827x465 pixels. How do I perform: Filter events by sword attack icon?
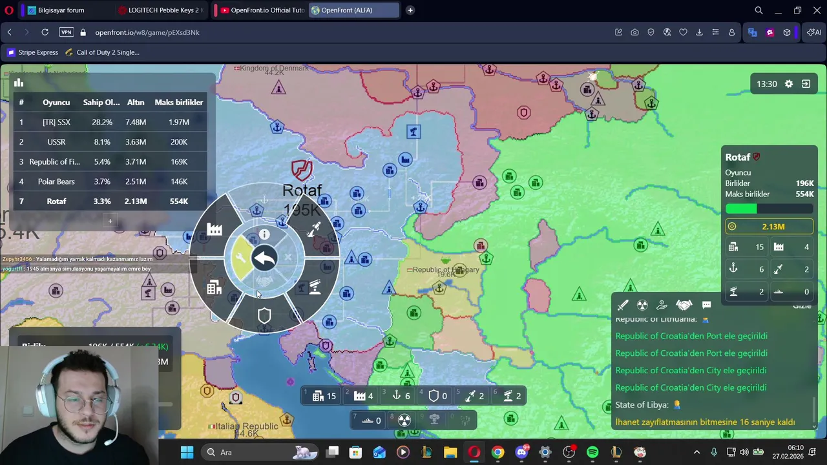click(623, 305)
